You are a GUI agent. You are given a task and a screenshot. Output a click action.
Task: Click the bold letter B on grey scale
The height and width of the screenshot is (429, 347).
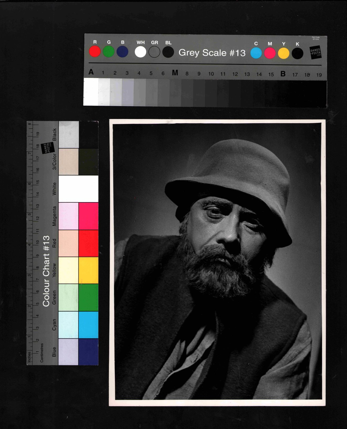pyautogui.click(x=283, y=74)
